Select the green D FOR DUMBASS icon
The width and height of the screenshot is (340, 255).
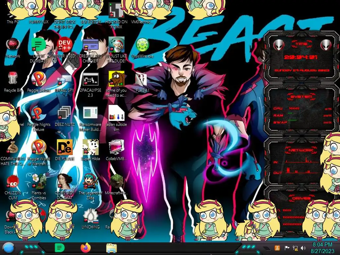tap(39, 45)
